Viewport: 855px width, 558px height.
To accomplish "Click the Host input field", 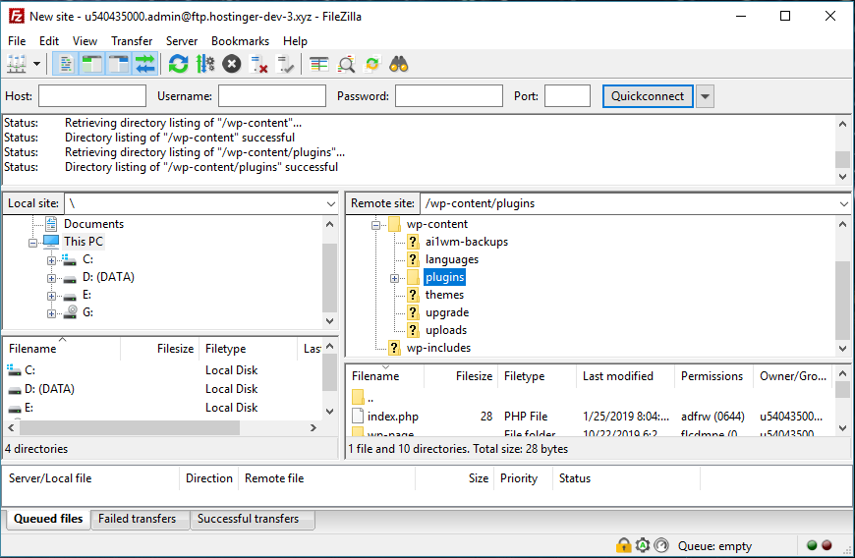I will 91,96.
